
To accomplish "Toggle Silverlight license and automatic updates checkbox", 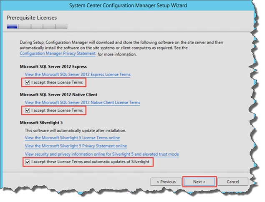I will [x=28, y=162].
